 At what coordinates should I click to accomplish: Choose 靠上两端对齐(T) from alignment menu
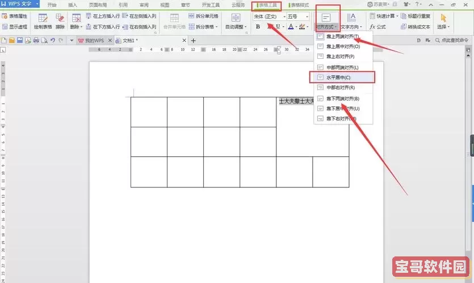coord(343,36)
